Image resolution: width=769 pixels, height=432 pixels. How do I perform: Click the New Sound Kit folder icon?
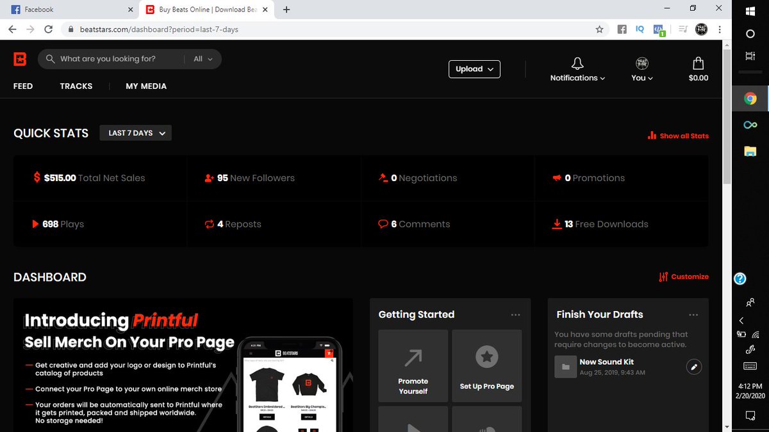click(x=565, y=367)
